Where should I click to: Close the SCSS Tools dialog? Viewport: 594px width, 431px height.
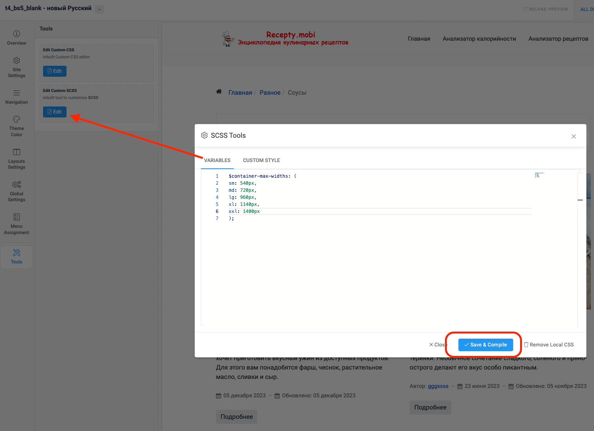coord(574,137)
